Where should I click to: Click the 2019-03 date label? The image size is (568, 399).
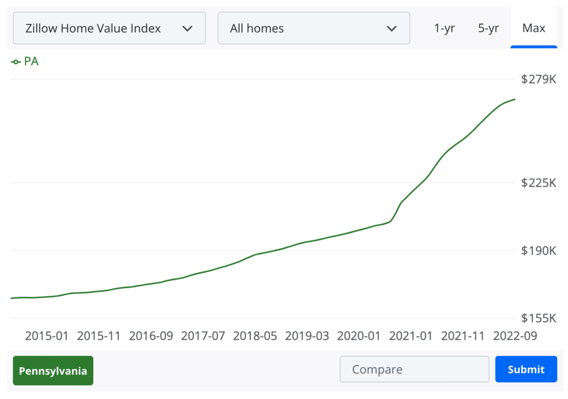tap(307, 336)
